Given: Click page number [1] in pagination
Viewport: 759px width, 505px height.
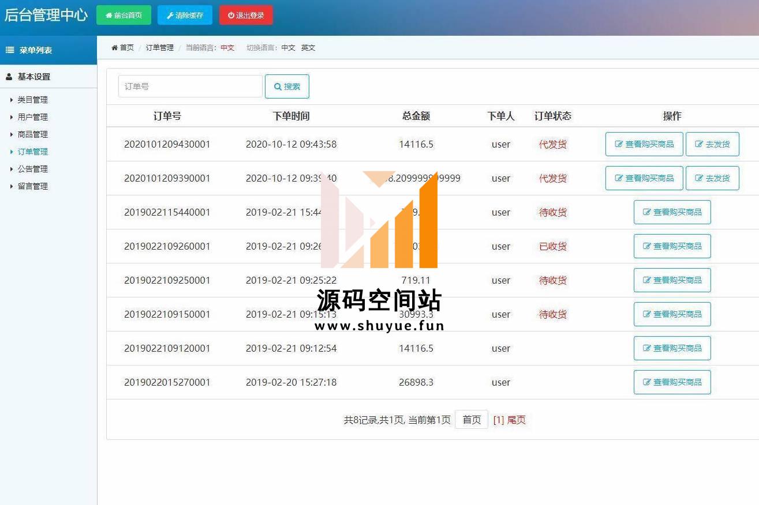Looking at the screenshot, I should (x=499, y=420).
